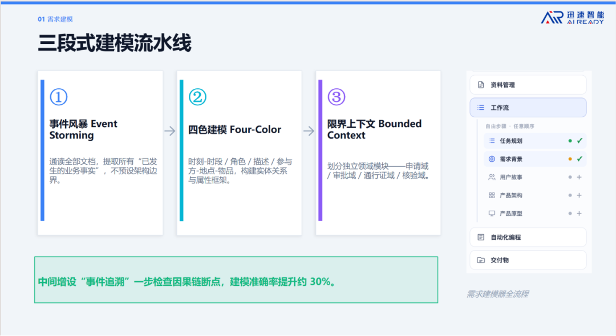Expand 产品原型 using its plus sign
The image size is (616, 336).
[x=579, y=214]
